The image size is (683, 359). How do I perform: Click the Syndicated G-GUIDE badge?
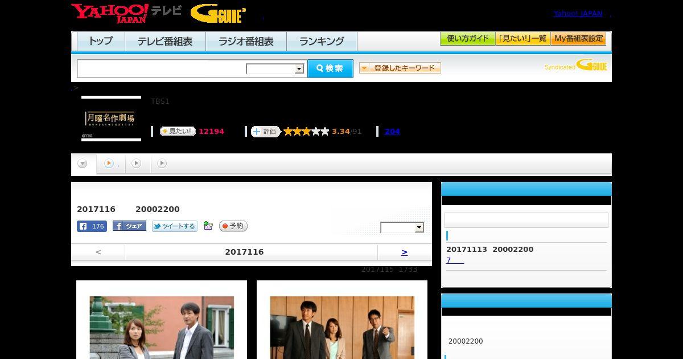tap(575, 65)
